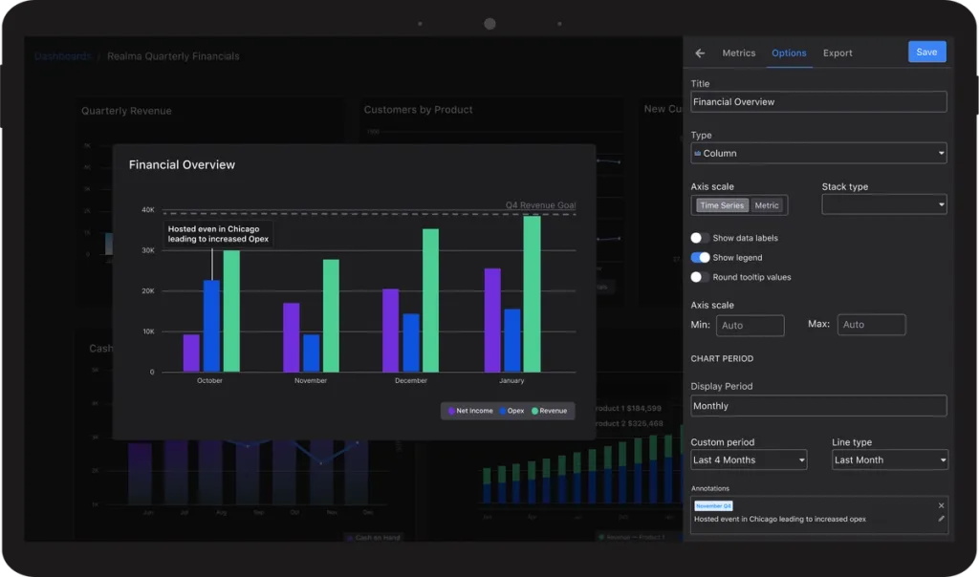This screenshot has width=979, height=577.
Task: Click the Save button
Action: (926, 52)
